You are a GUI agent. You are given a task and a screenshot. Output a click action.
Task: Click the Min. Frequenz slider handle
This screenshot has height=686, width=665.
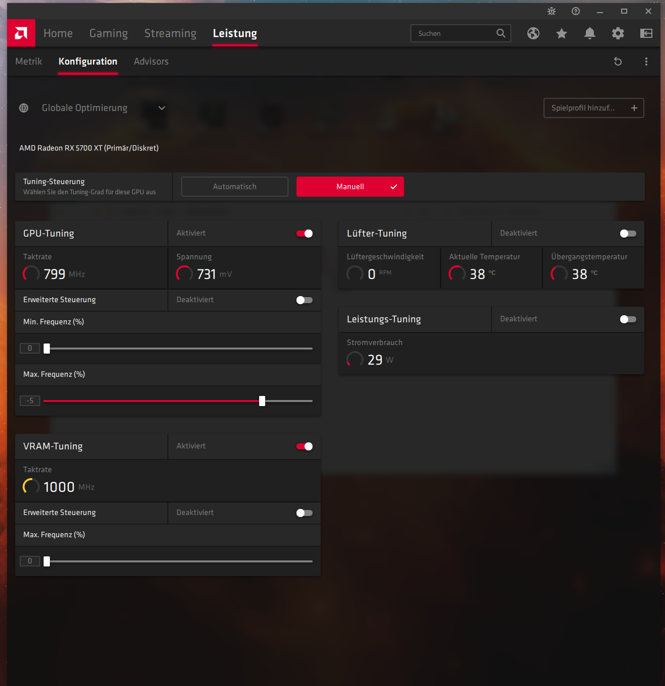tap(47, 349)
